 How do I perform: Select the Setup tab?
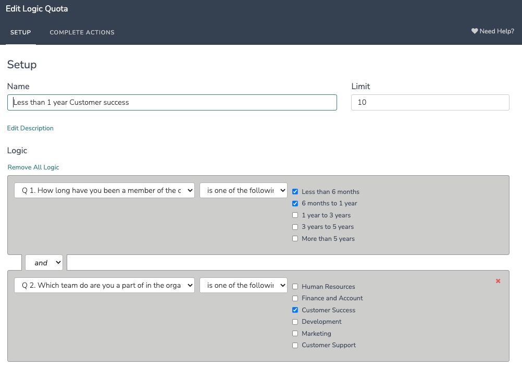21,32
